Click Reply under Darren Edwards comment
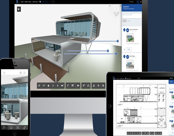The image size is (174, 136). [x=129, y=49]
